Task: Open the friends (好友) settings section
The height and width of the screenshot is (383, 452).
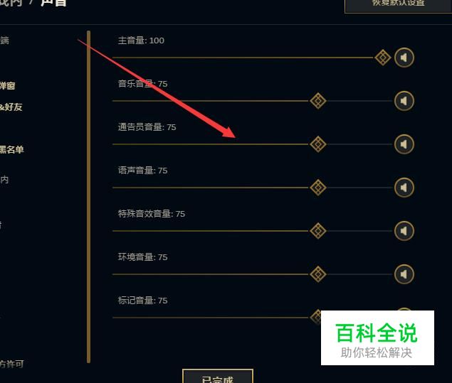Action: tap(11, 107)
